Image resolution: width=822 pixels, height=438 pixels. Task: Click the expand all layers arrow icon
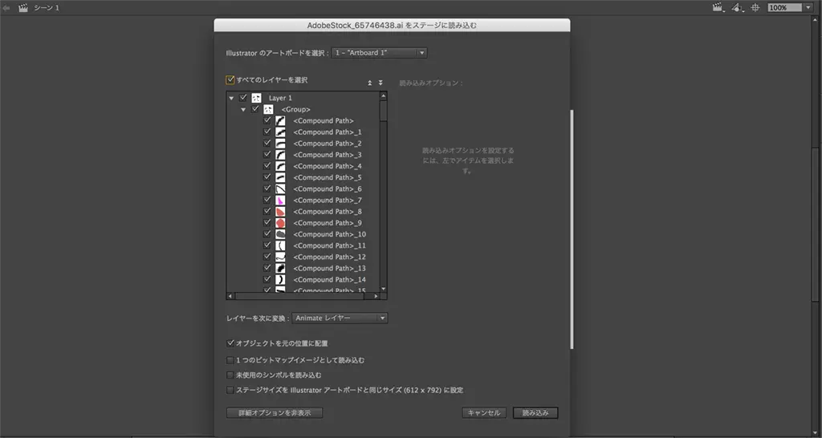click(380, 83)
